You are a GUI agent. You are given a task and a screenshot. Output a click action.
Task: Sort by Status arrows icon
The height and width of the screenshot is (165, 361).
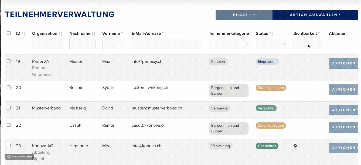tap(271, 34)
